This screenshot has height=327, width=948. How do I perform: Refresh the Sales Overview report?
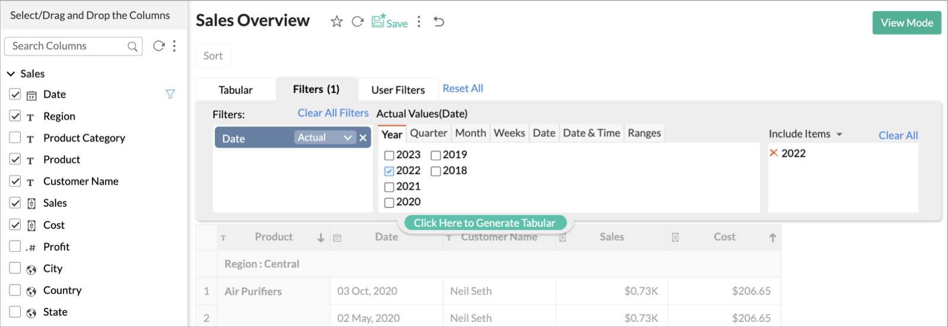pos(357,22)
